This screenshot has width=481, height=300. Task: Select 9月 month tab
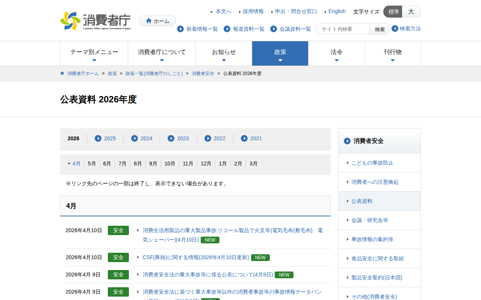(x=153, y=163)
